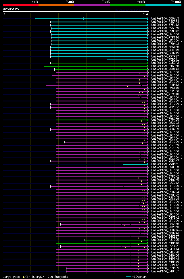Select label UniRef100_Q6P4V4
This screenshot has width=184, height=279.
click(165, 126)
